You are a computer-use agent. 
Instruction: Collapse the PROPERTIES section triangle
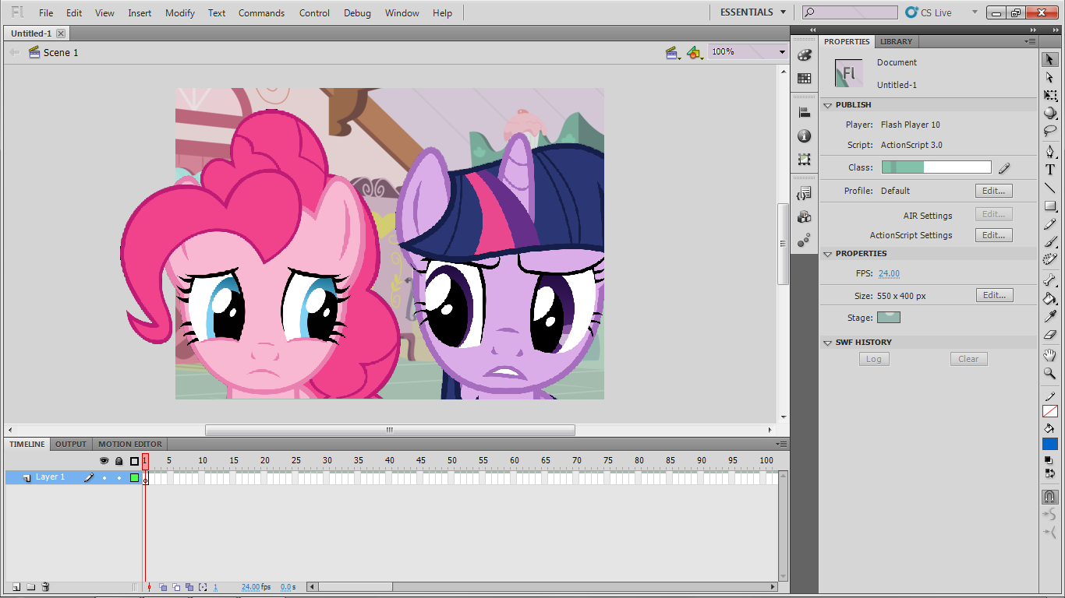[x=827, y=254]
